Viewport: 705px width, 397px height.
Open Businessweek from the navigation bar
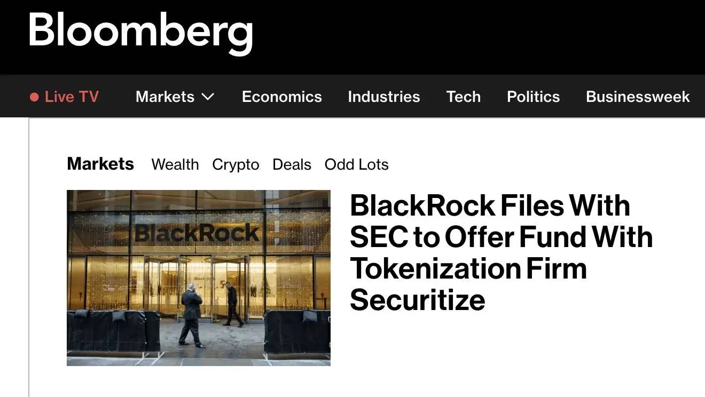coord(638,97)
